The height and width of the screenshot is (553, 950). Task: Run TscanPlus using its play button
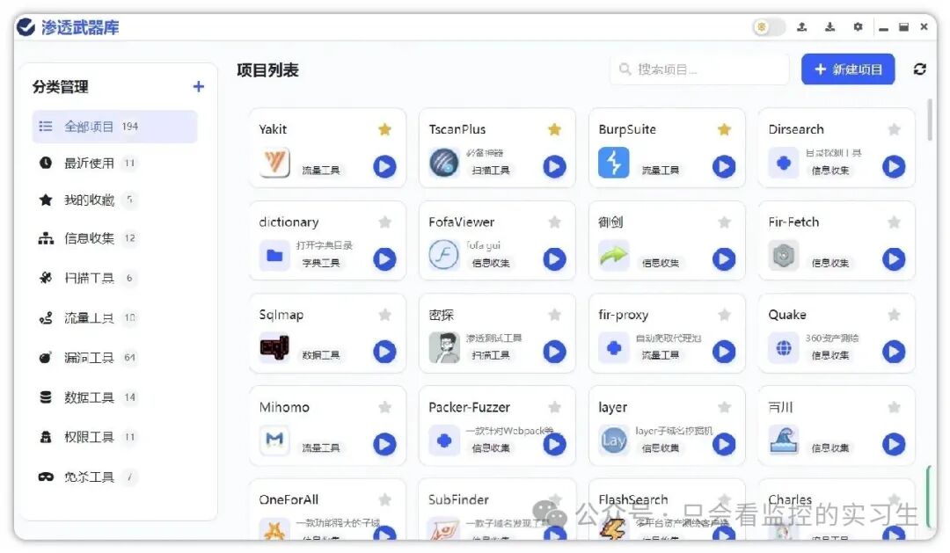click(554, 166)
